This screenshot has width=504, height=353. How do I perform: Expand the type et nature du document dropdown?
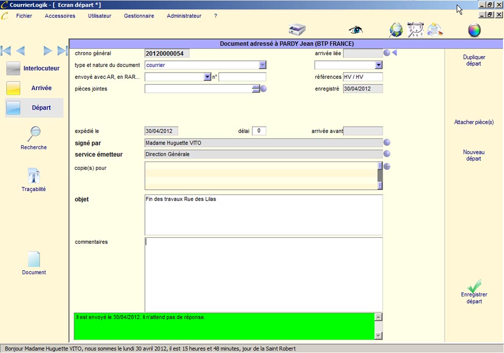(262, 65)
